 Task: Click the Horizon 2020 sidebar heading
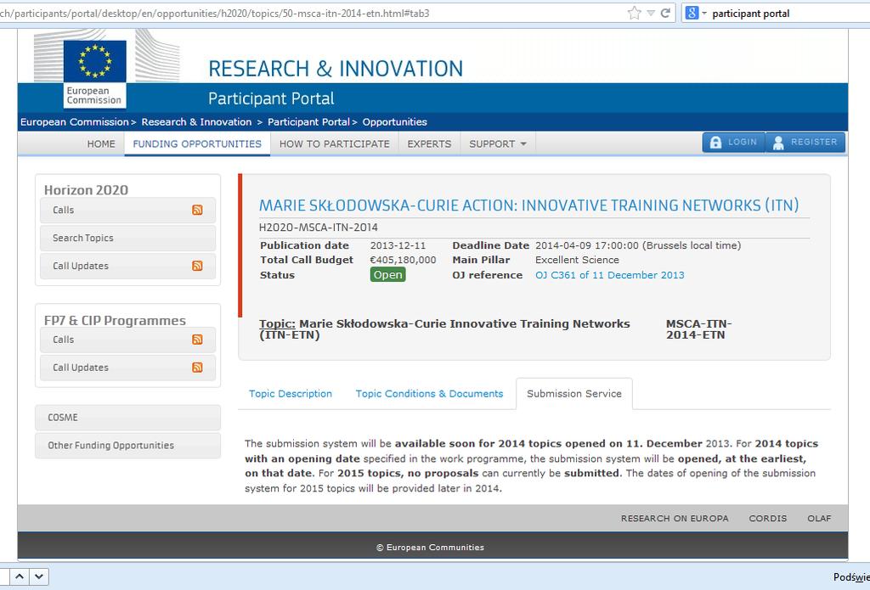86,190
